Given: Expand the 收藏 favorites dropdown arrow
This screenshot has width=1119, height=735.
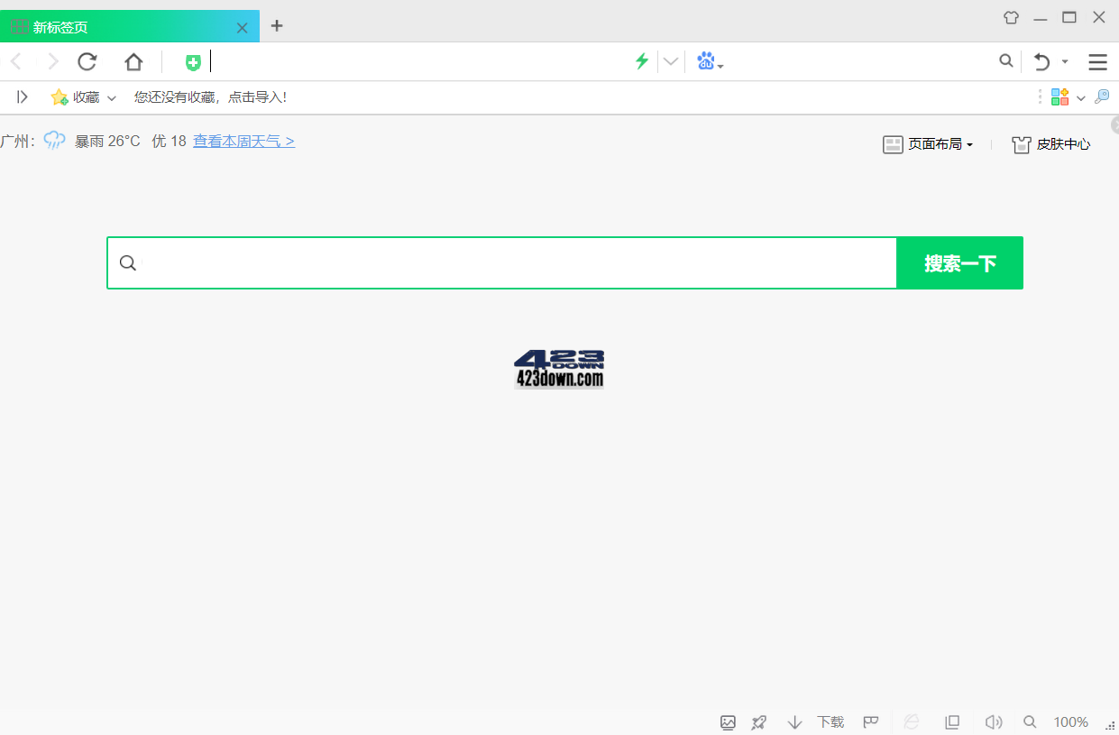Looking at the screenshot, I should pos(111,96).
